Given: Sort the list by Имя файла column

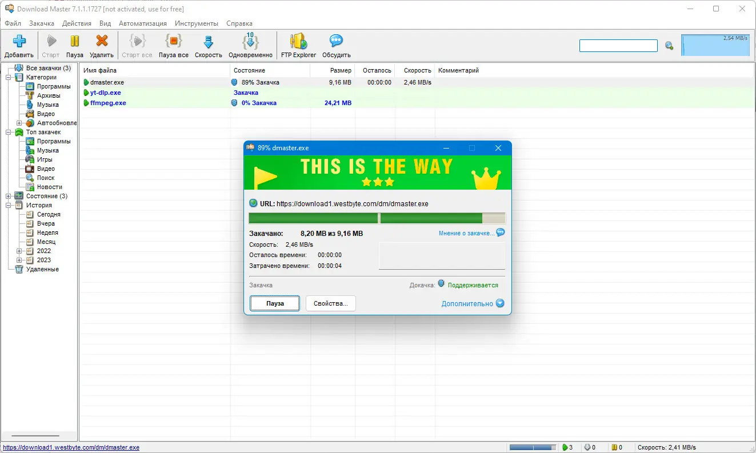Looking at the screenshot, I should pyautogui.click(x=155, y=70).
